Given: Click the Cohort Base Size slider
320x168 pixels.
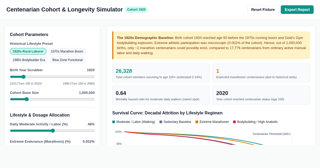Looking at the screenshot, I should (x=52, y=99).
